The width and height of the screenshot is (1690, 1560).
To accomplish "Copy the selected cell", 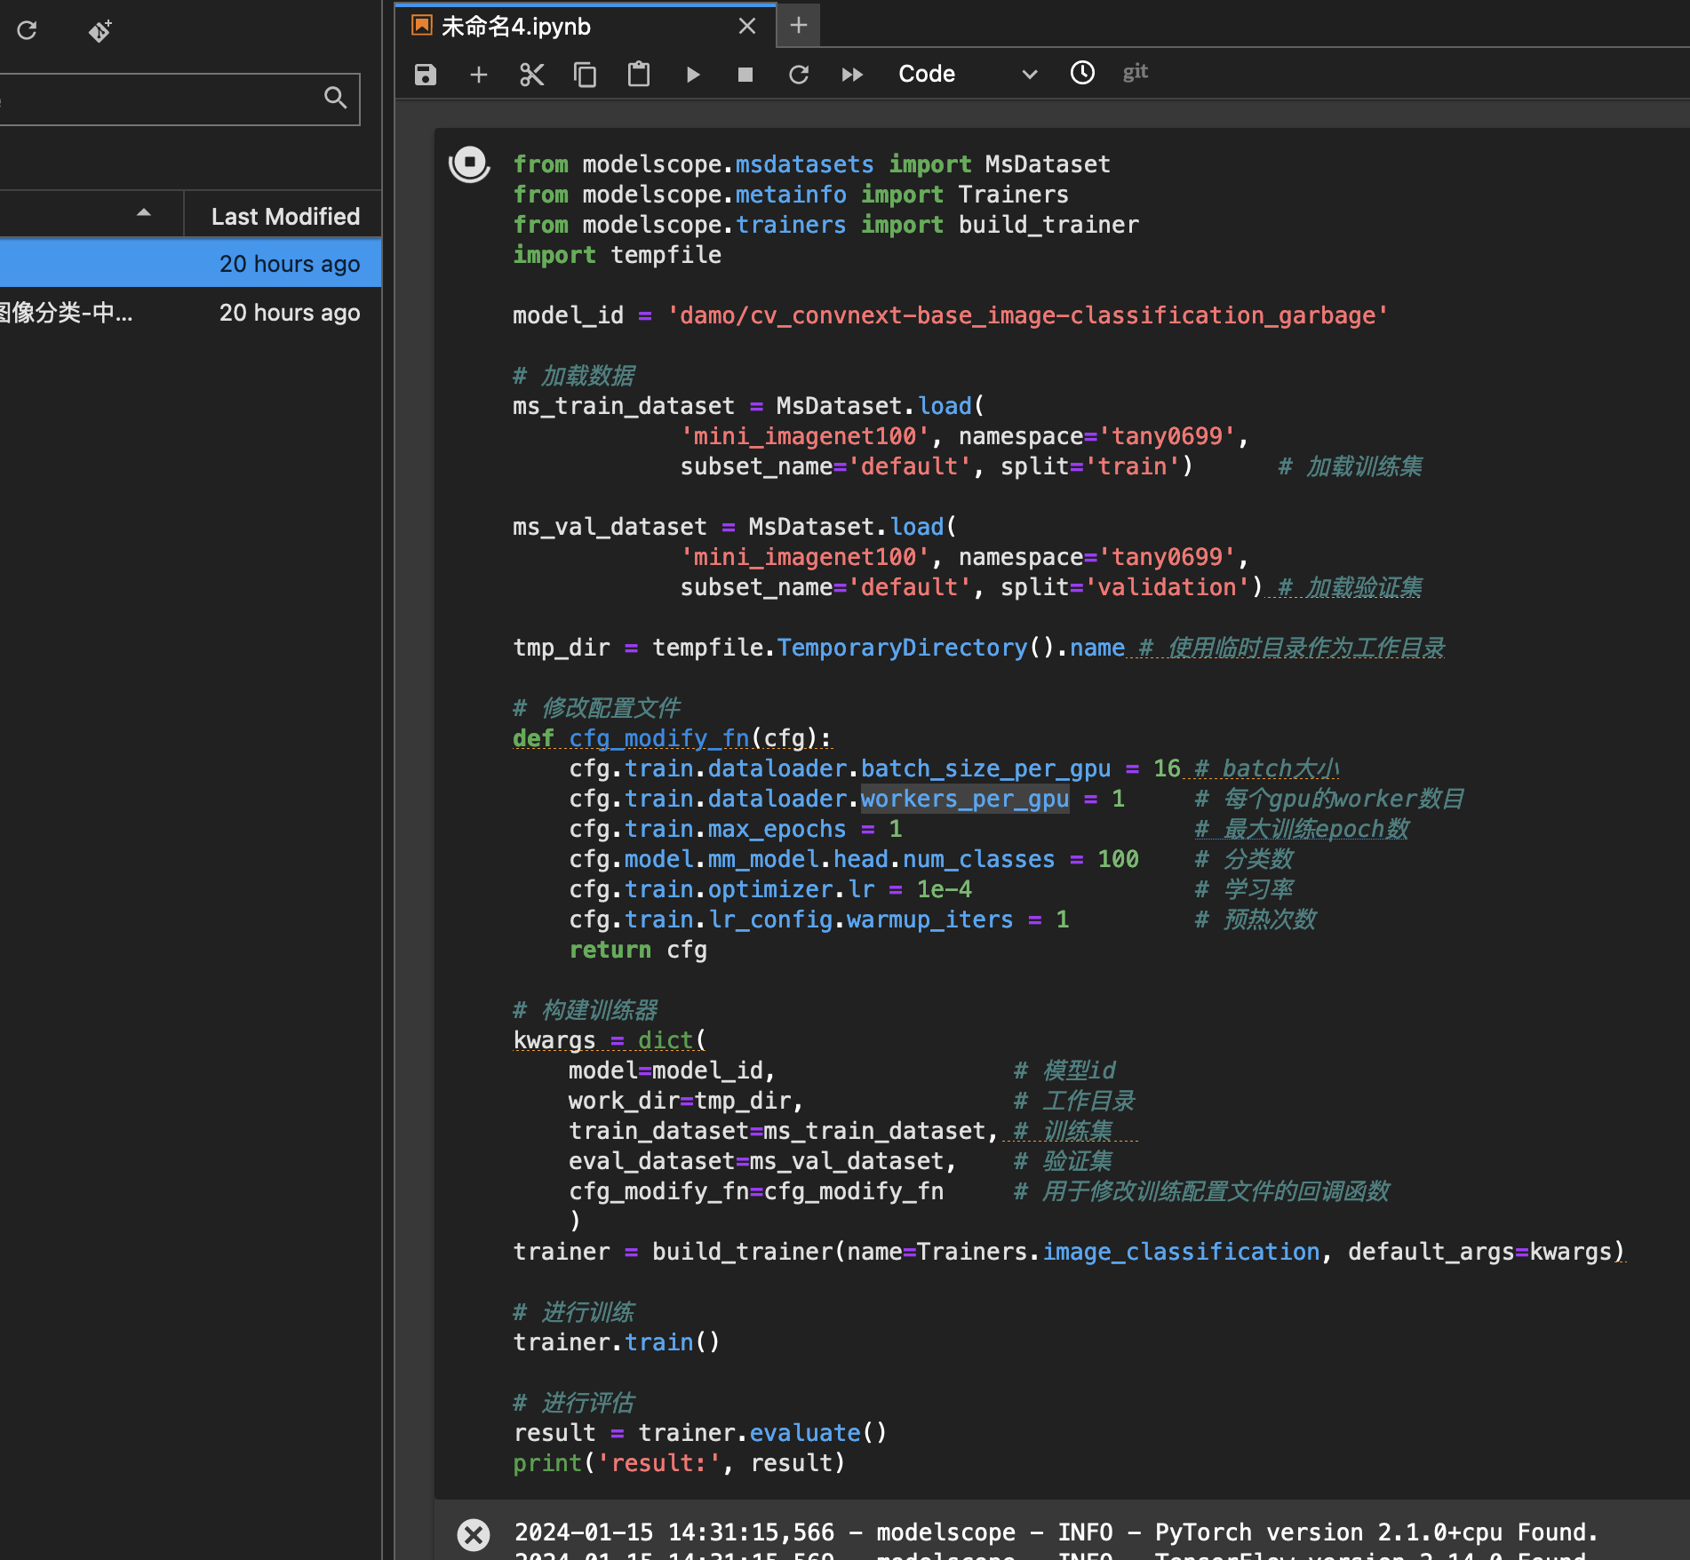I will coord(585,75).
